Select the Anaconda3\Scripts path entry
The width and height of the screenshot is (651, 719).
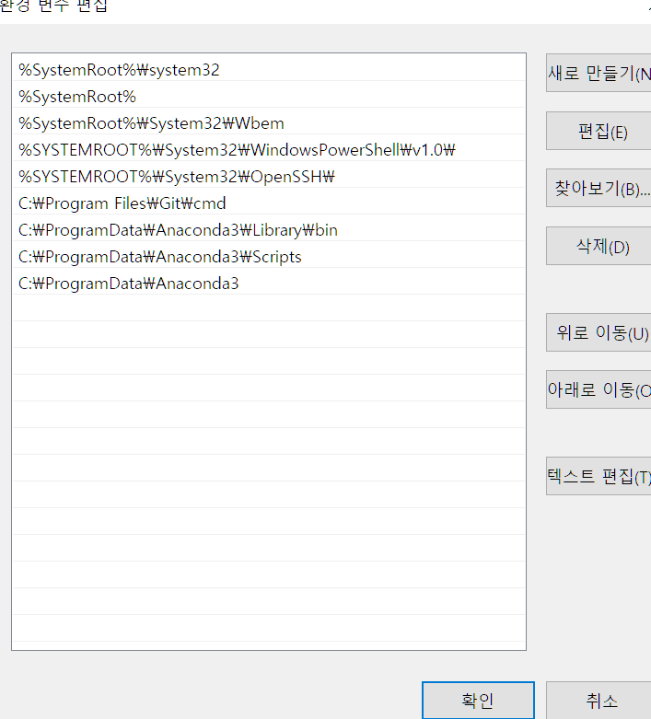click(x=269, y=256)
